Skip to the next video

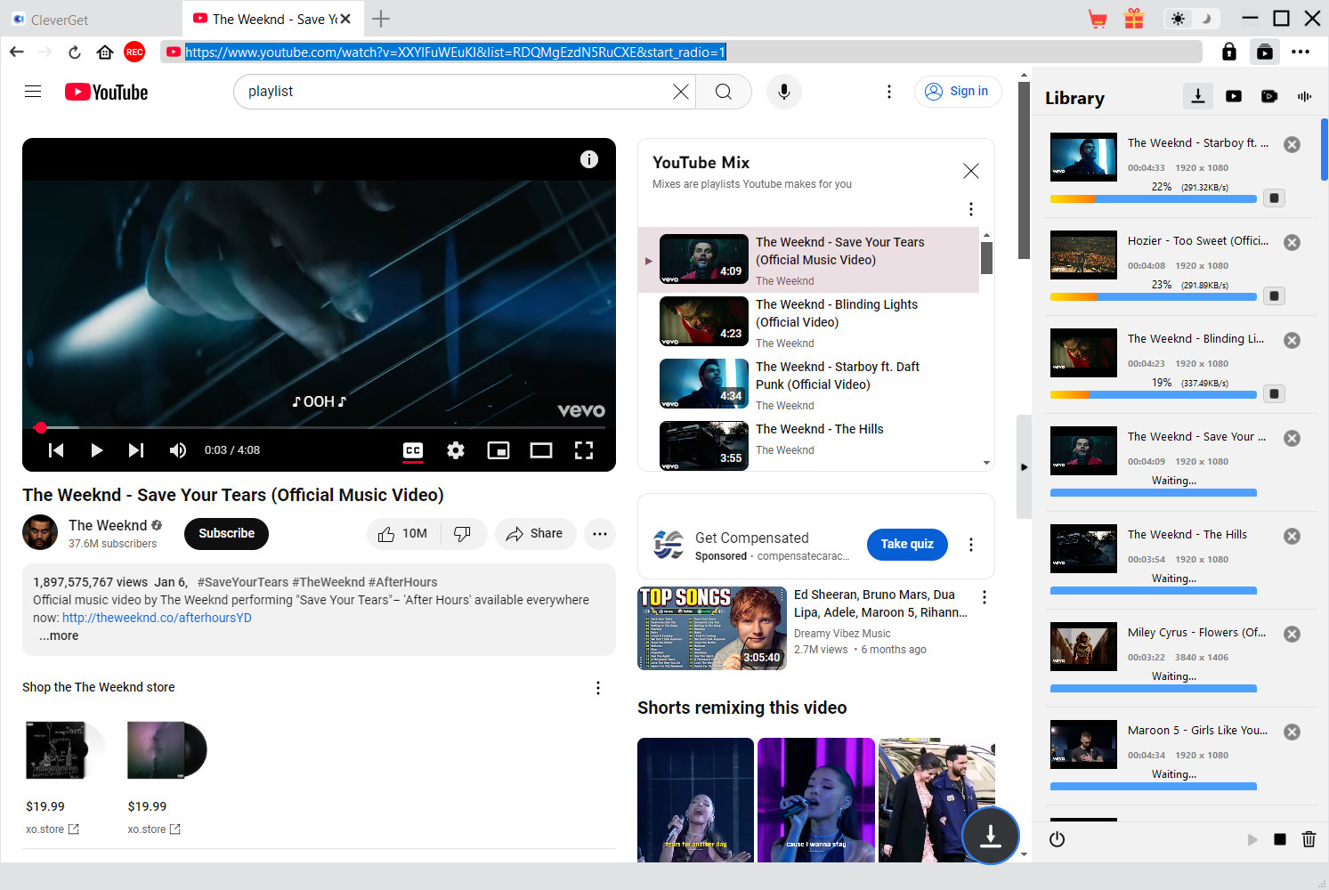click(x=135, y=450)
